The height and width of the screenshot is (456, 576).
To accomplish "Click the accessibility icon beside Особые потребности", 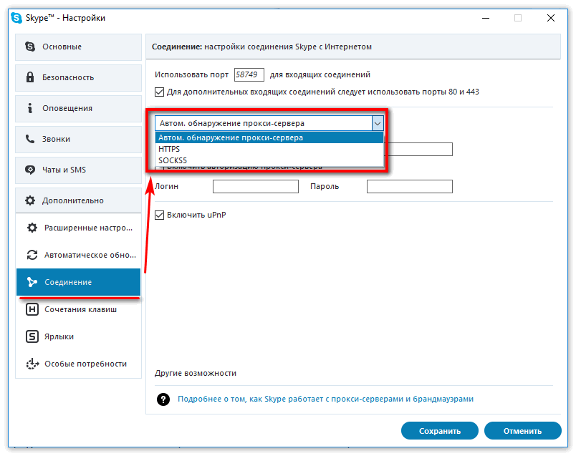I will tap(32, 364).
